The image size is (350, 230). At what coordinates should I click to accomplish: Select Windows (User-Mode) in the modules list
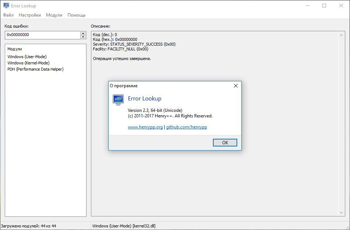point(27,57)
